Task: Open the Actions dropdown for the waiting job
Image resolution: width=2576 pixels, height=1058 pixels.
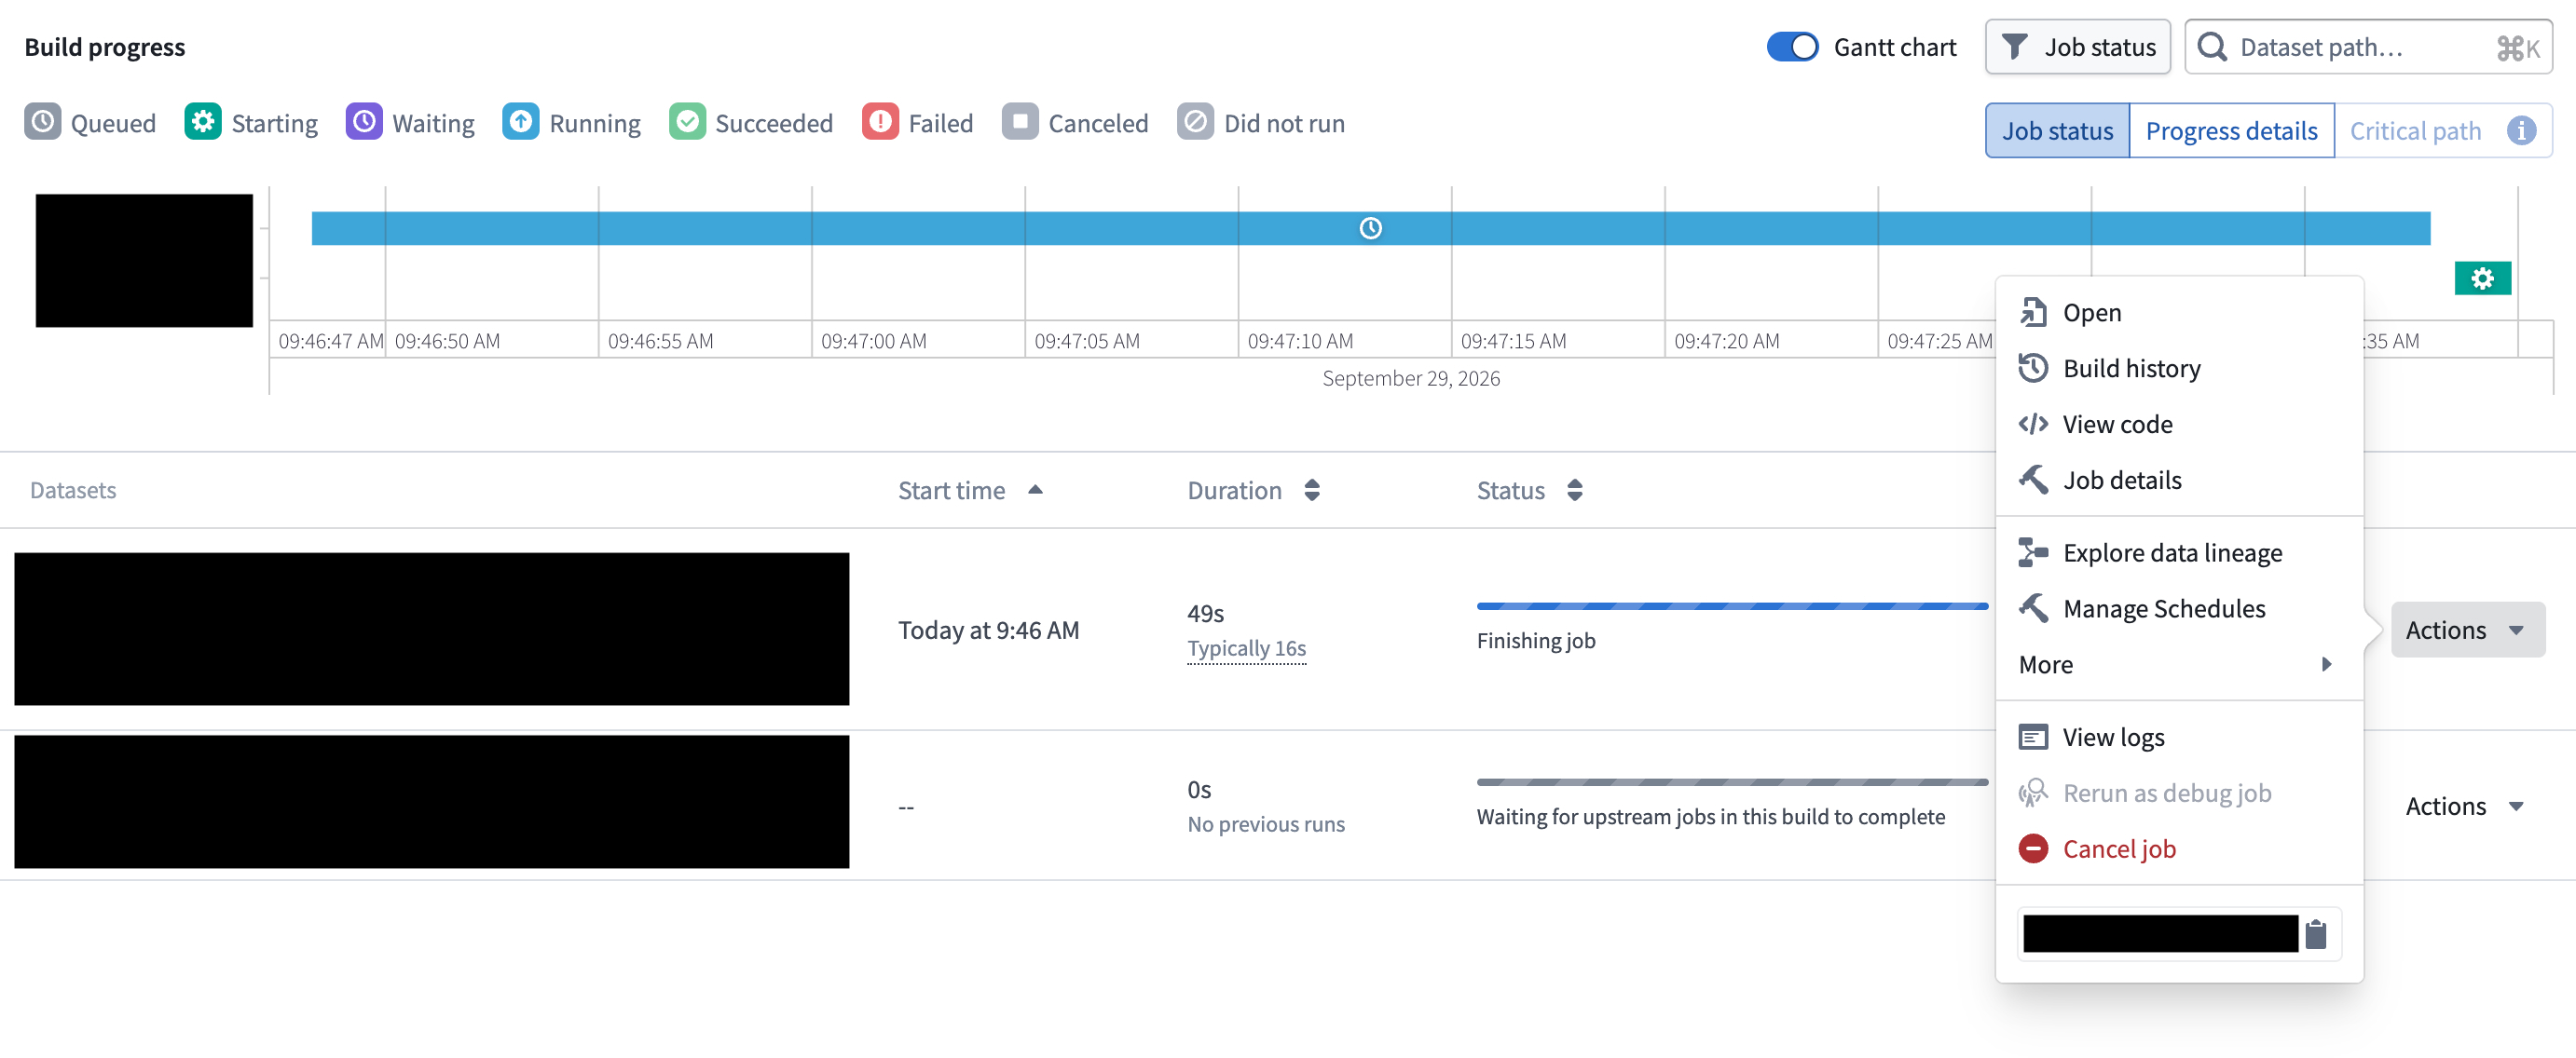Action: click(x=2465, y=807)
